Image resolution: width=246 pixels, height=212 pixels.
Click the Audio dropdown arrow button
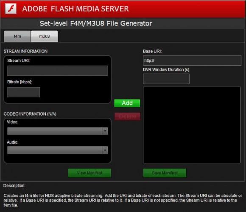tap(105, 150)
